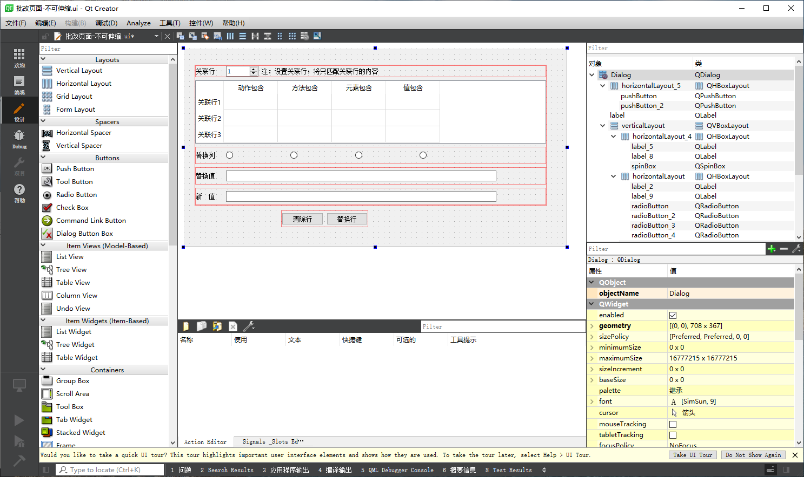Viewport: 804px width, 477px height.
Task: Activate Edit Buddies mode icon
Action: (x=205, y=36)
